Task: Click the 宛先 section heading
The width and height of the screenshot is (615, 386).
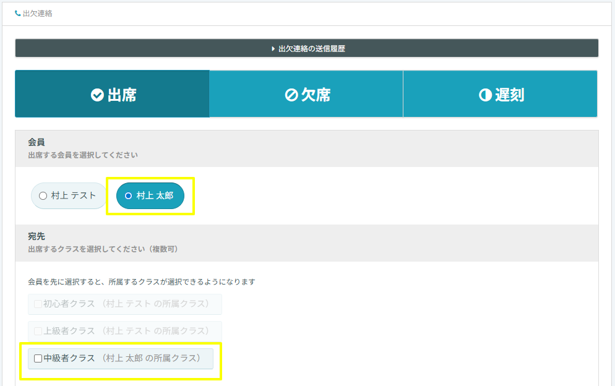Action: click(37, 236)
